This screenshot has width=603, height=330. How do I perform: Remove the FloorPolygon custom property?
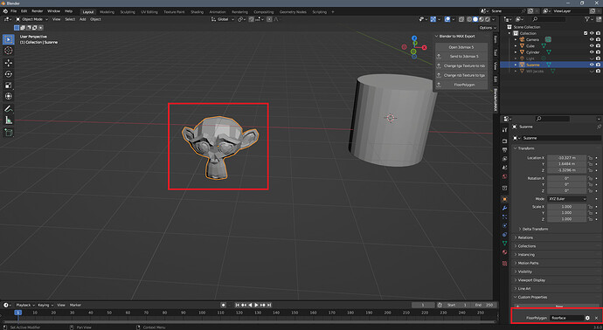coord(597,318)
